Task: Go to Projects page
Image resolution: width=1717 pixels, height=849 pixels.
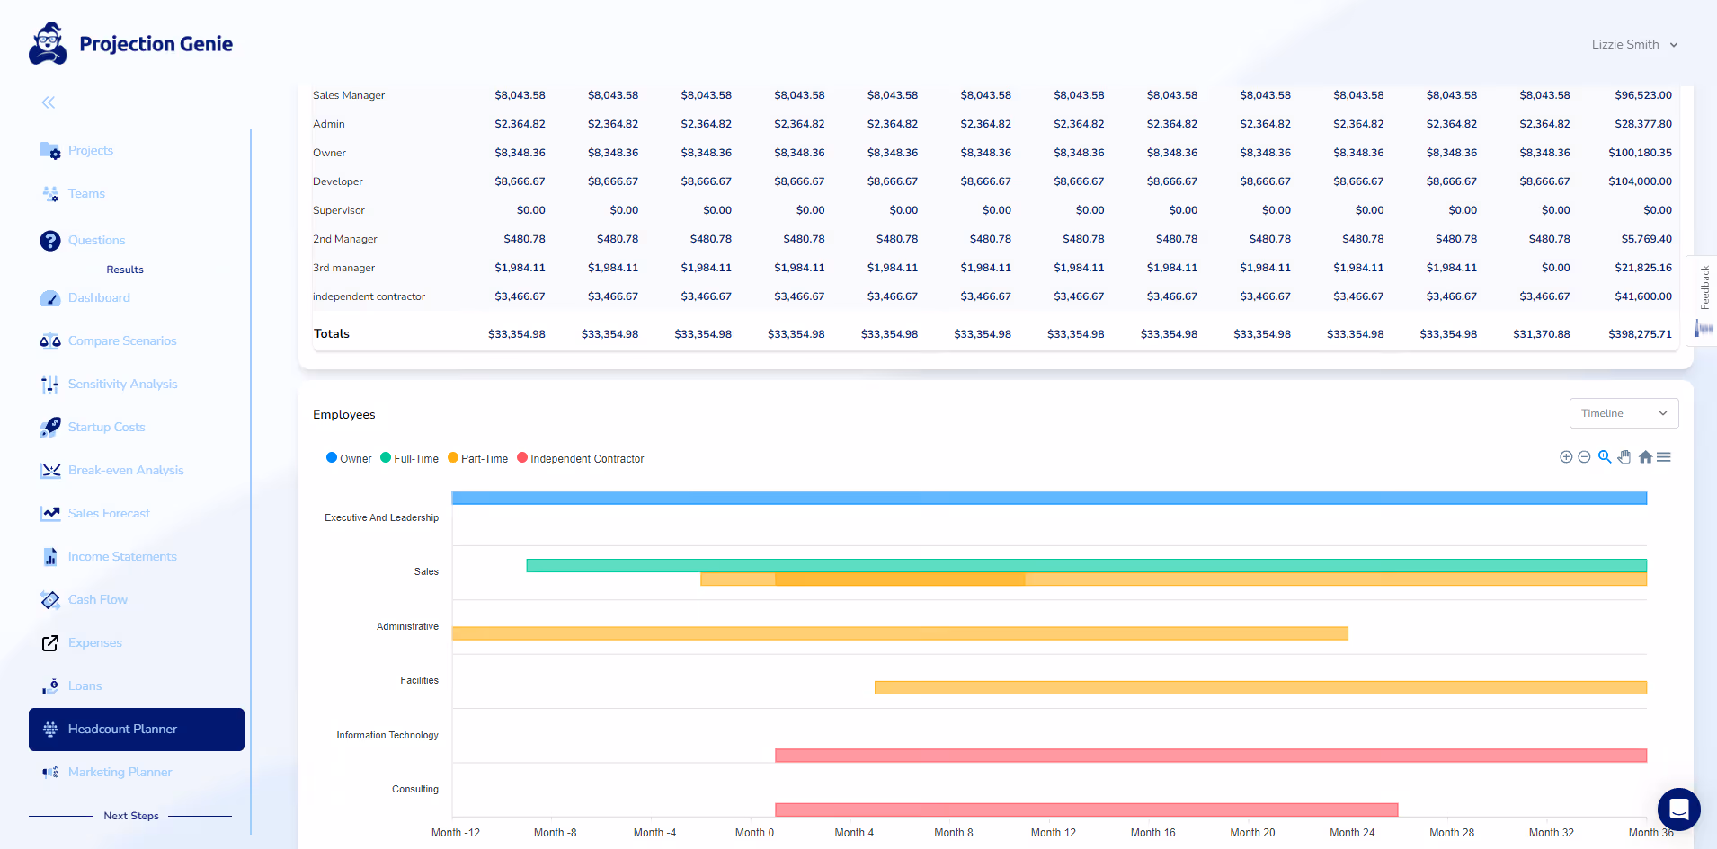Action: coord(91,150)
